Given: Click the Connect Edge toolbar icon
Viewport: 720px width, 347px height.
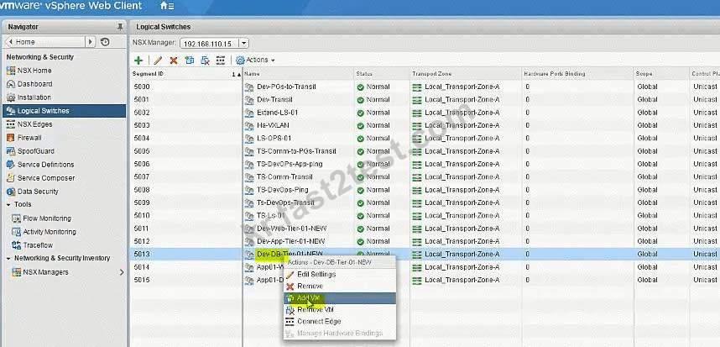Looking at the screenshot, I should 221,60.
